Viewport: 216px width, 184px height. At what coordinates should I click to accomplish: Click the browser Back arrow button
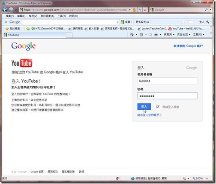pyautogui.click(x=5, y=10)
